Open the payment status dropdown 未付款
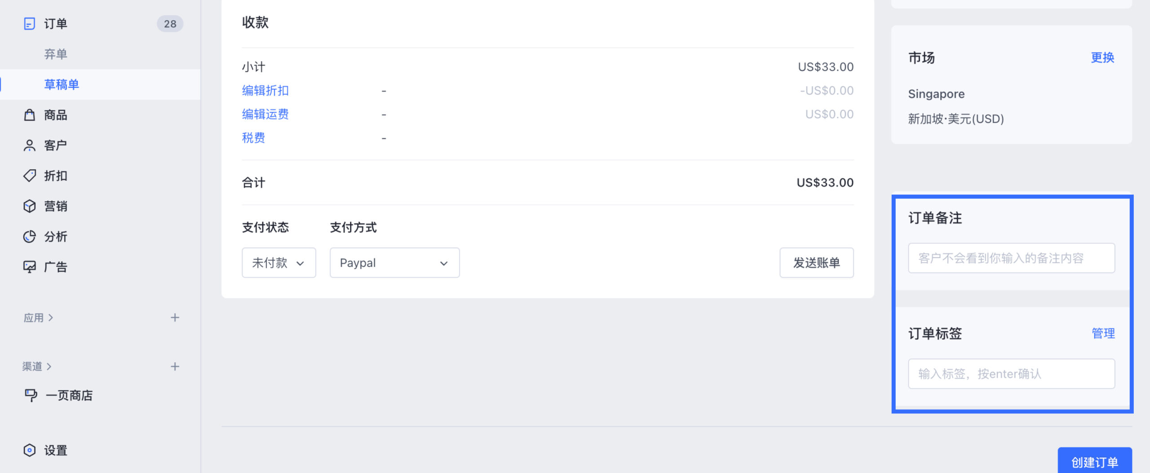Image resolution: width=1150 pixels, height=473 pixels. [279, 263]
